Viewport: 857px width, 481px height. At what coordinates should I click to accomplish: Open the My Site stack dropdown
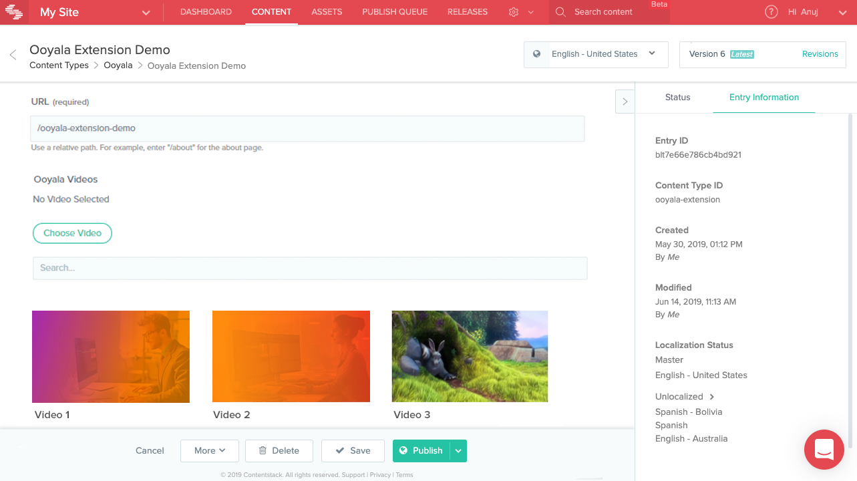pyautogui.click(x=96, y=12)
